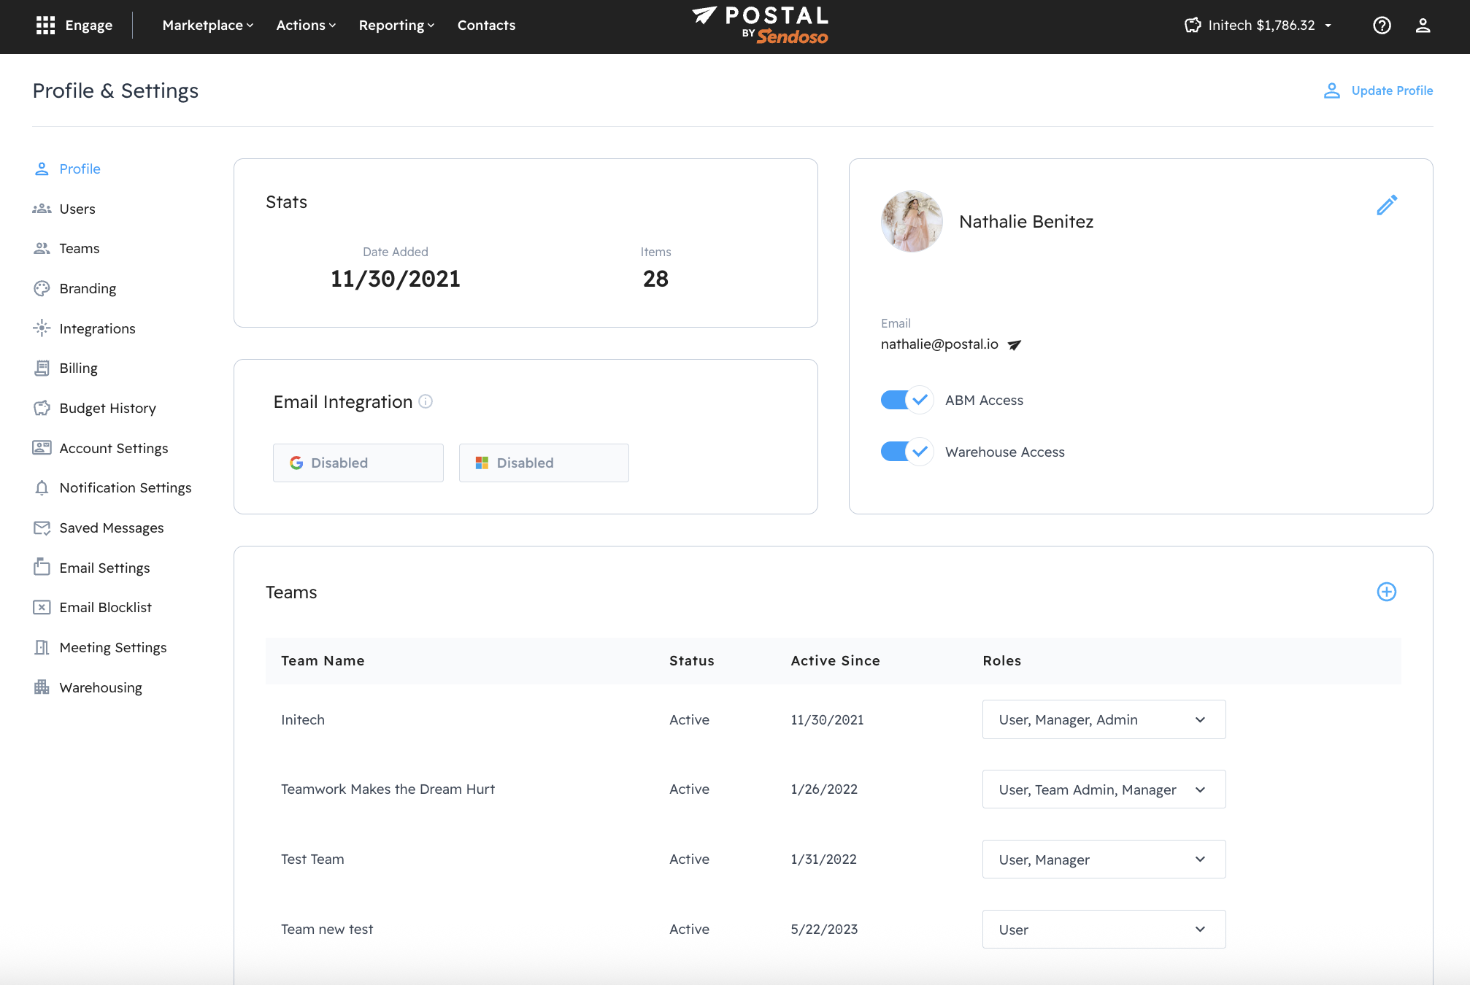Image resolution: width=1470 pixels, height=985 pixels.
Task: Click the Branding palette icon in sidebar
Action: 42,288
